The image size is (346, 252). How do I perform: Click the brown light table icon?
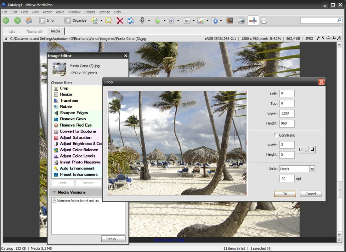point(230,20)
